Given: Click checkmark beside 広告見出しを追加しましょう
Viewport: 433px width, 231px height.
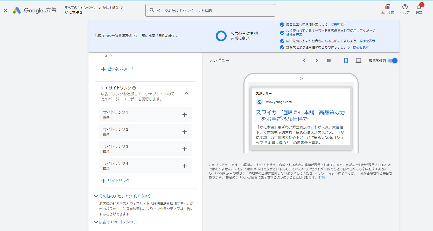Looking at the screenshot, I should click(282, 25).
